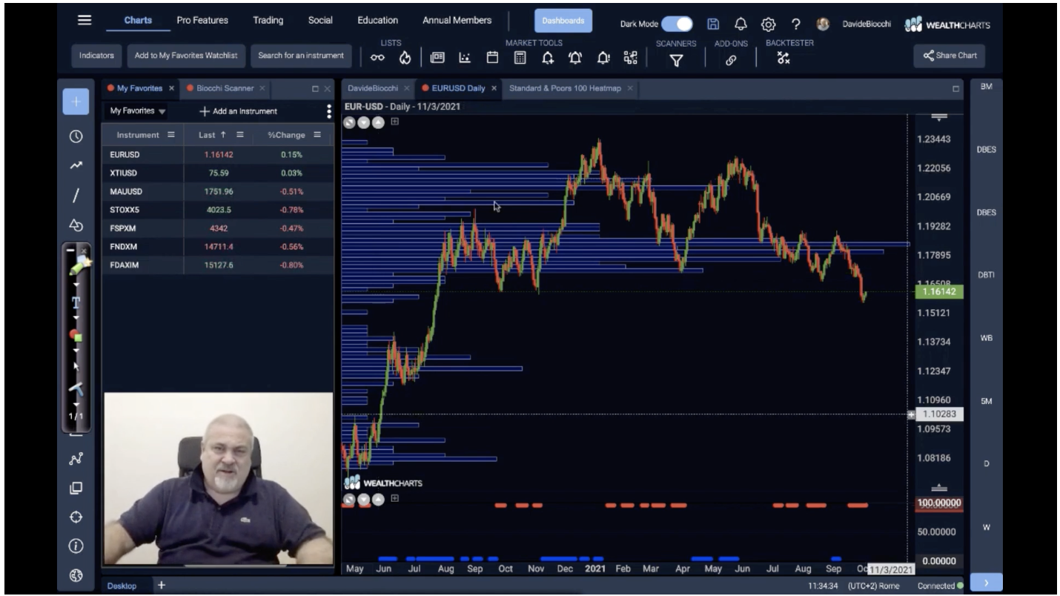Screen dimensions: 1060x596
Task: Add a new workspace with plus button
Action: 161,586
